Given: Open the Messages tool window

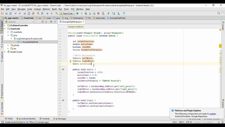Looking at the screenshot, I should [60, 119].
